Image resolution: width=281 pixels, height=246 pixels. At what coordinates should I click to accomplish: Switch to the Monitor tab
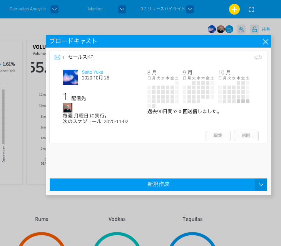coord(95,9)
